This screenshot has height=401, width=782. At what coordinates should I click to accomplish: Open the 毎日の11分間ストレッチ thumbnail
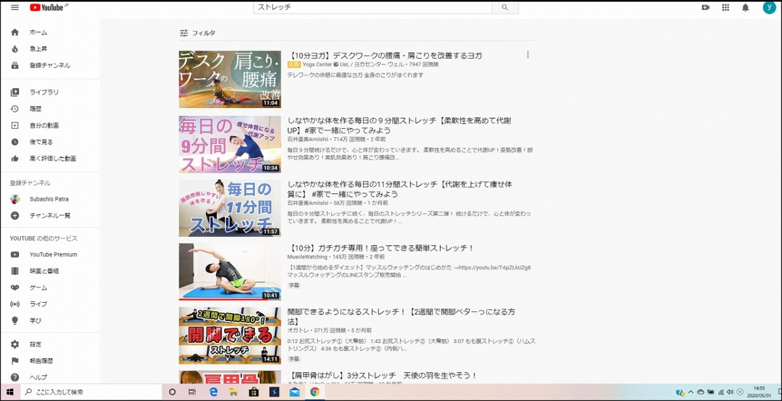point(230,208)
